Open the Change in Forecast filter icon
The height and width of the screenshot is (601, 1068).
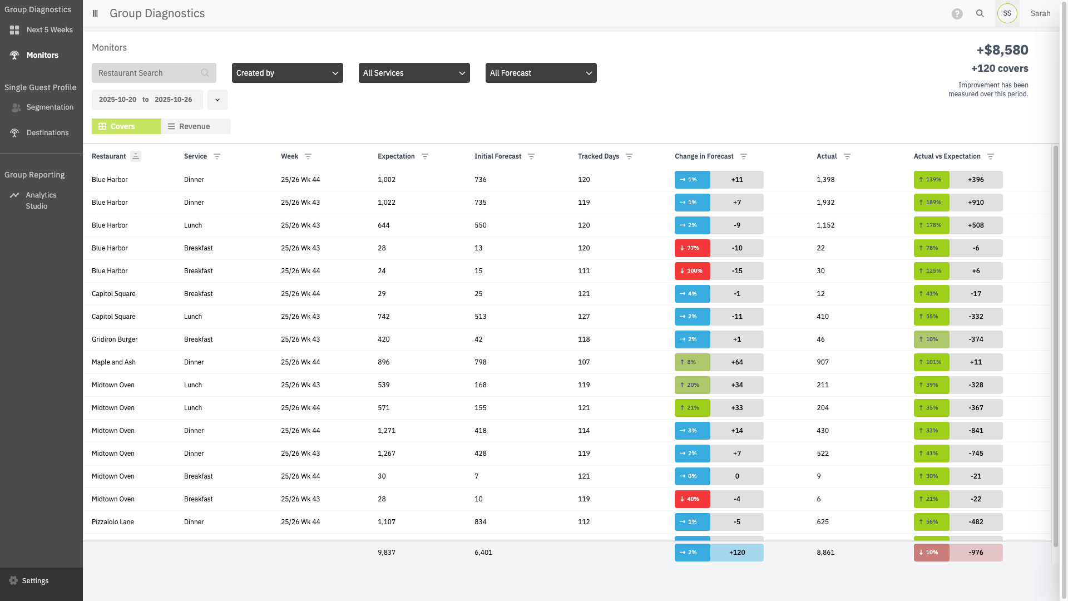click(x=744, y=156)
